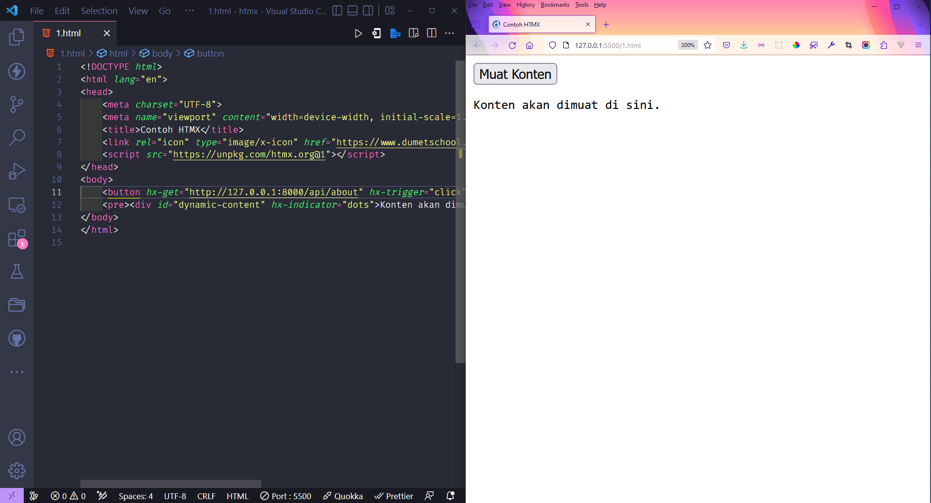Open Firefox Bookmarks menu
Image resolution: width=931 pixels, height=503 pixels.
click(x=555, y=5)
